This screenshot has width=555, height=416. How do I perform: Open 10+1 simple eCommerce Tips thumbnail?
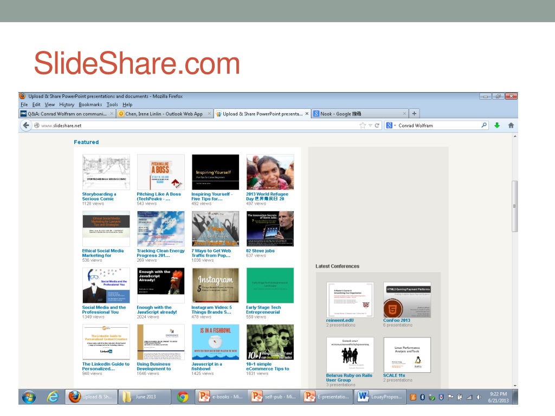coord(270,342)
